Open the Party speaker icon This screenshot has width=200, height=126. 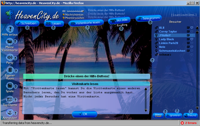(10, 58)
